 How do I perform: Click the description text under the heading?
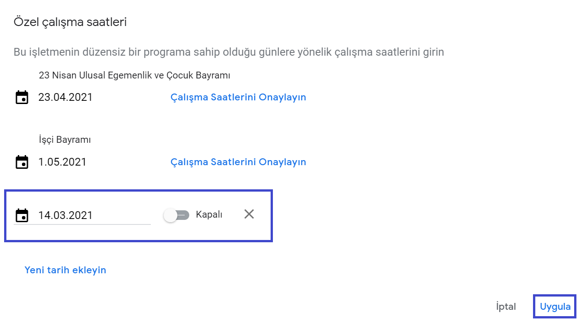(x=229, y=52)
